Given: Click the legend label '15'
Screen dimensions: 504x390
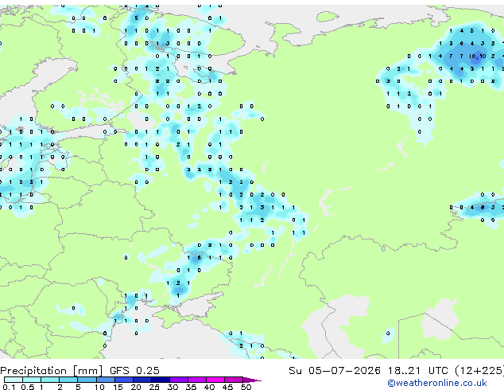Looking at the screenshot, I should tap(118, 387).
